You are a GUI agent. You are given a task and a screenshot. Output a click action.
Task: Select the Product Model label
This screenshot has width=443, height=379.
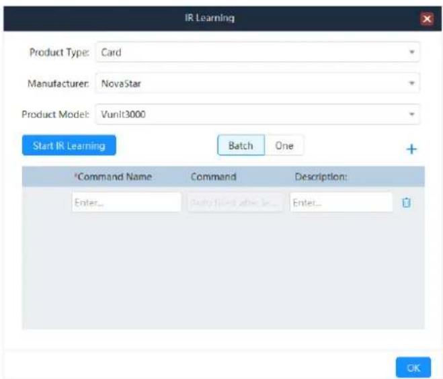[55, 114]
